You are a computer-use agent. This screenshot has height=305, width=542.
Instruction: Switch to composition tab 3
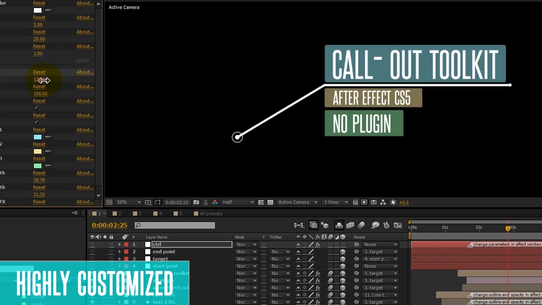point(138,213)
